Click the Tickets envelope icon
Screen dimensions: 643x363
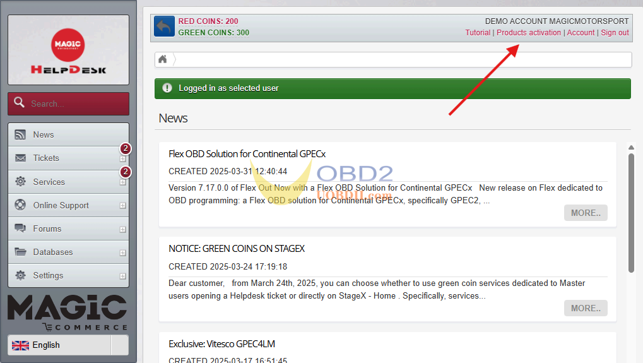tap(20, 158)
